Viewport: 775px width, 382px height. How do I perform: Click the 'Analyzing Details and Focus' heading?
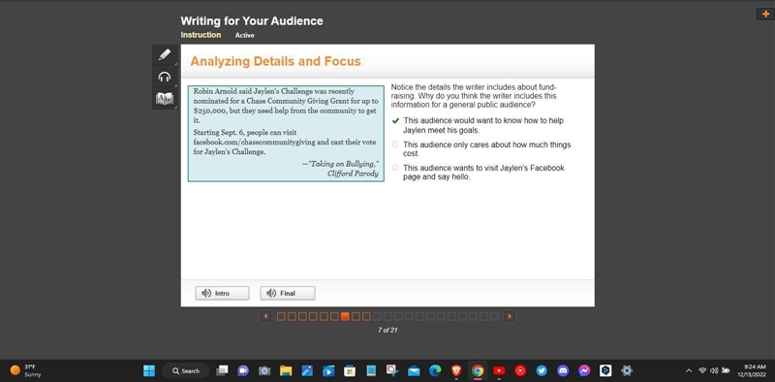pos(276,61)
